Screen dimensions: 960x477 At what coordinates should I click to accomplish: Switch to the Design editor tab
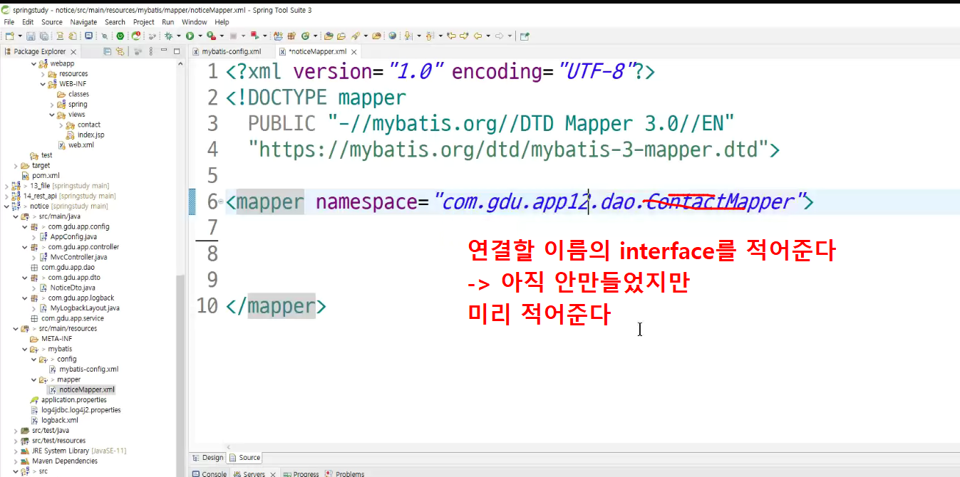pos(208,458)
